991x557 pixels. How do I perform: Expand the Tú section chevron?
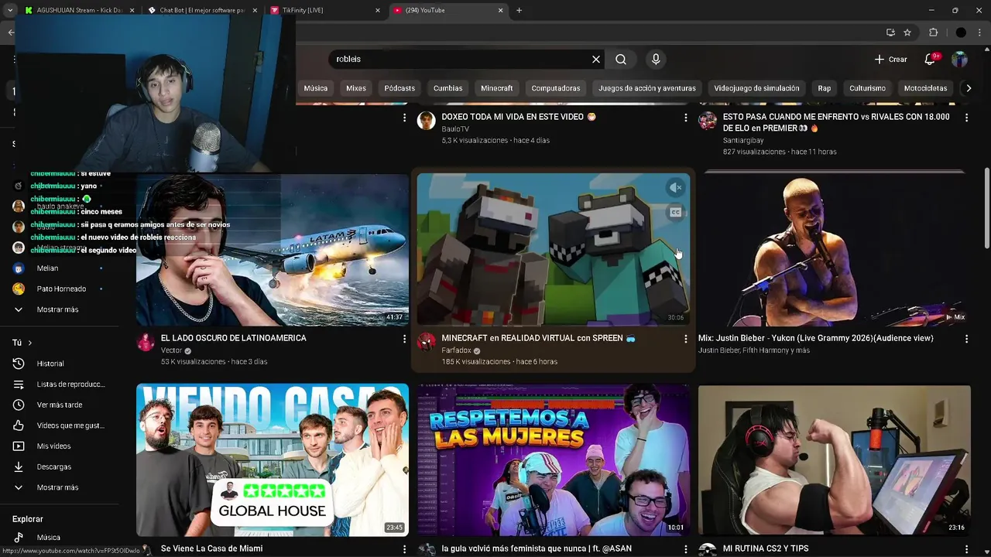pos(30,343)
